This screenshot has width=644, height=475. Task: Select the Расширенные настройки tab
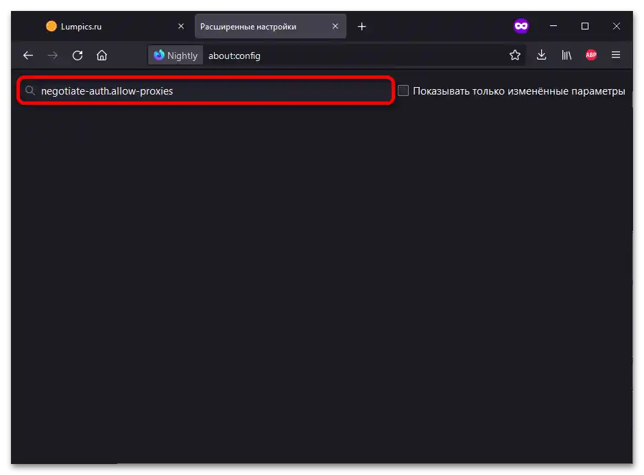tap(270, 27)
